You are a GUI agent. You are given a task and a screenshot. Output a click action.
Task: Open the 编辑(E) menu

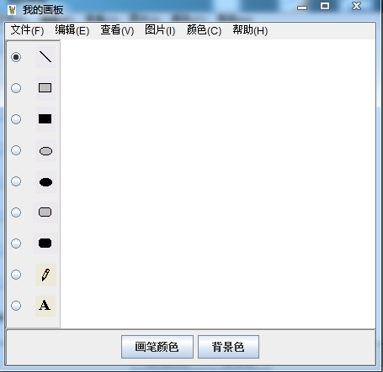[72, 30]
